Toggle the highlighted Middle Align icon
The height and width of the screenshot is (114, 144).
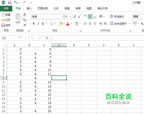tap(90, 16)
